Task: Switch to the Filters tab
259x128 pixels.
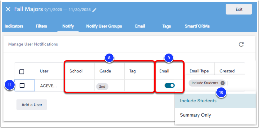Action: click(41, 26)
